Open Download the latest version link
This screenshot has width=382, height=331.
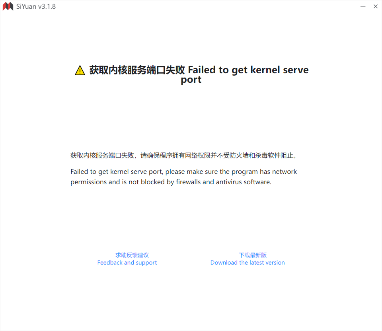click(x=248, y=263)
